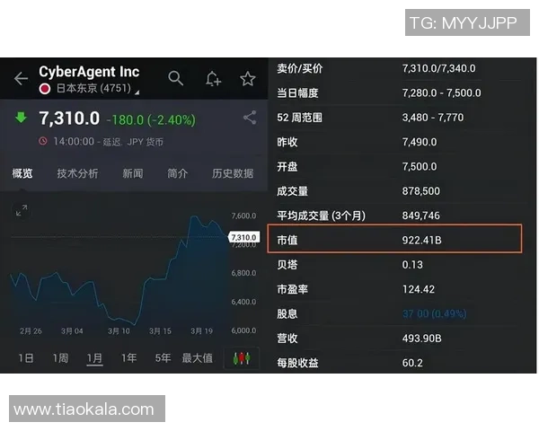Share the quote using share icon
539x431 pixels.
pos(250,118)
